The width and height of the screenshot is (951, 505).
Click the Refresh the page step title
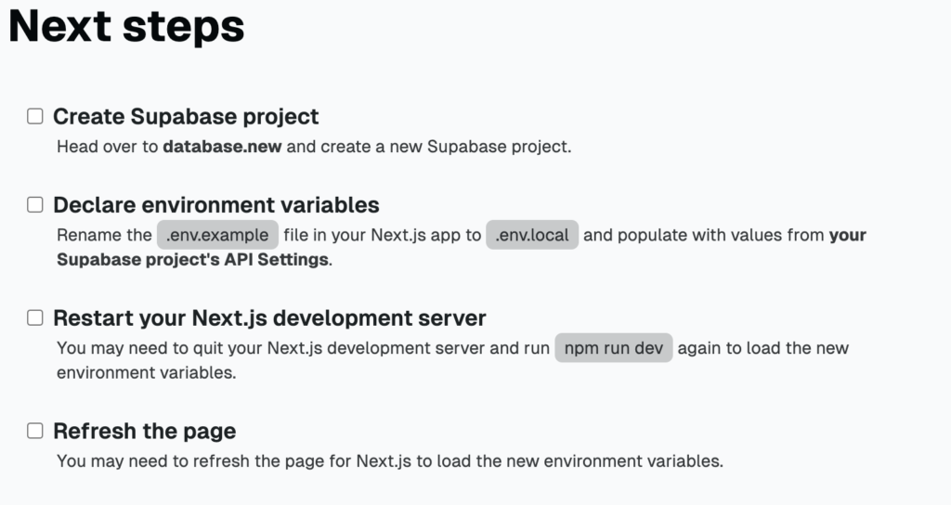[x=145, y=431]
